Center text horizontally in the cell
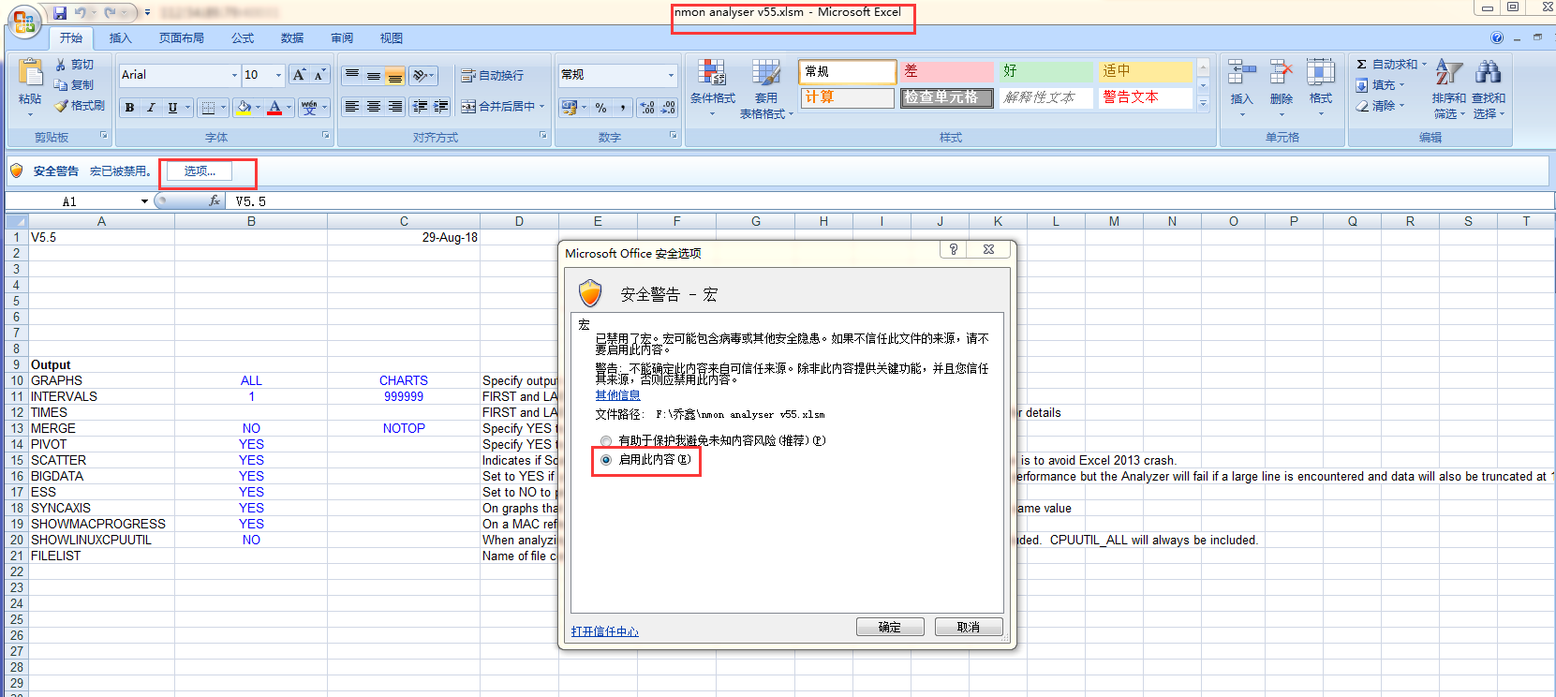This screenshot has width=1556, height=697. point(374,107)
